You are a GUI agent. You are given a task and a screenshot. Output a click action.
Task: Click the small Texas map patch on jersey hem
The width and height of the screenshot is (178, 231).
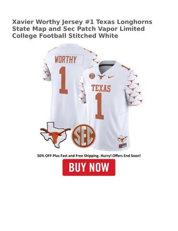pyautogui.click(x=122, y=139)
